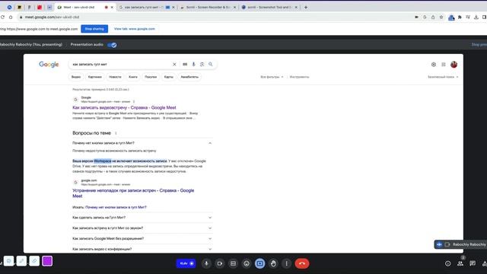Expand Как записать Google Meet без разрешения
Screen dimensions: 487x274
pos(142,239)
